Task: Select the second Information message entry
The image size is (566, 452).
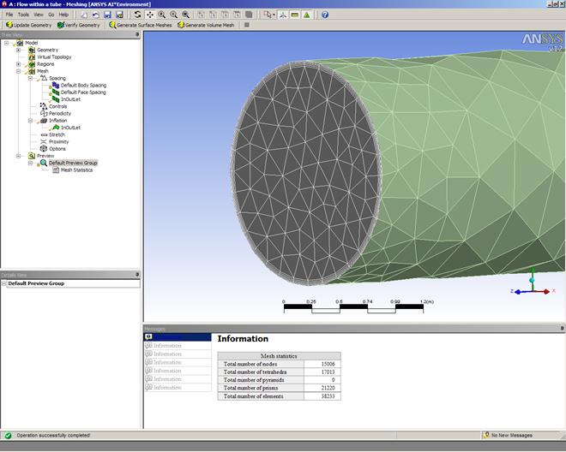Action: tap(167, 354)
